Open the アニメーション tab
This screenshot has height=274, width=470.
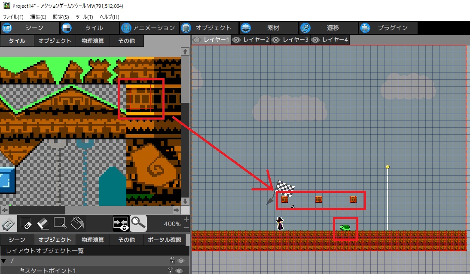coord(149,28)
